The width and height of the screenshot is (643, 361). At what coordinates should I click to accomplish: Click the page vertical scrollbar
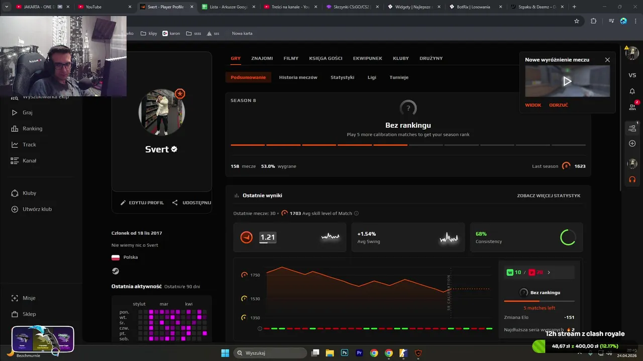(x=620, y=118)
